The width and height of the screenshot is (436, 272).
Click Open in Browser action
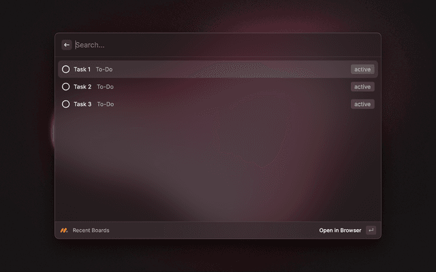click(340, 231)
